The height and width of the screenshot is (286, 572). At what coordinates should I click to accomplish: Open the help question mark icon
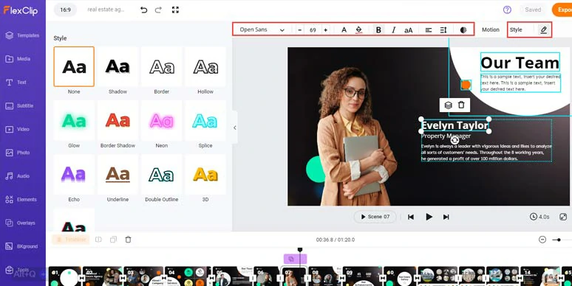tap(507, 10)
